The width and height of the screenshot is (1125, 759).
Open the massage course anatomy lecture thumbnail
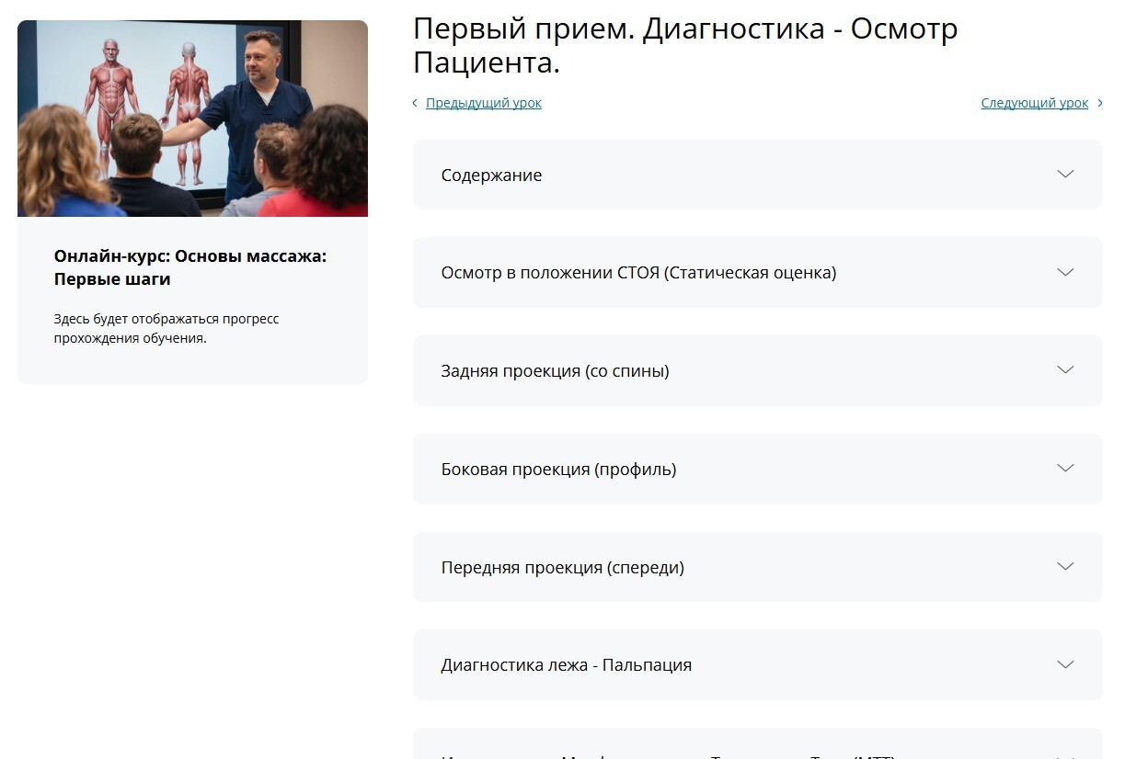click(x=192, y=119)
